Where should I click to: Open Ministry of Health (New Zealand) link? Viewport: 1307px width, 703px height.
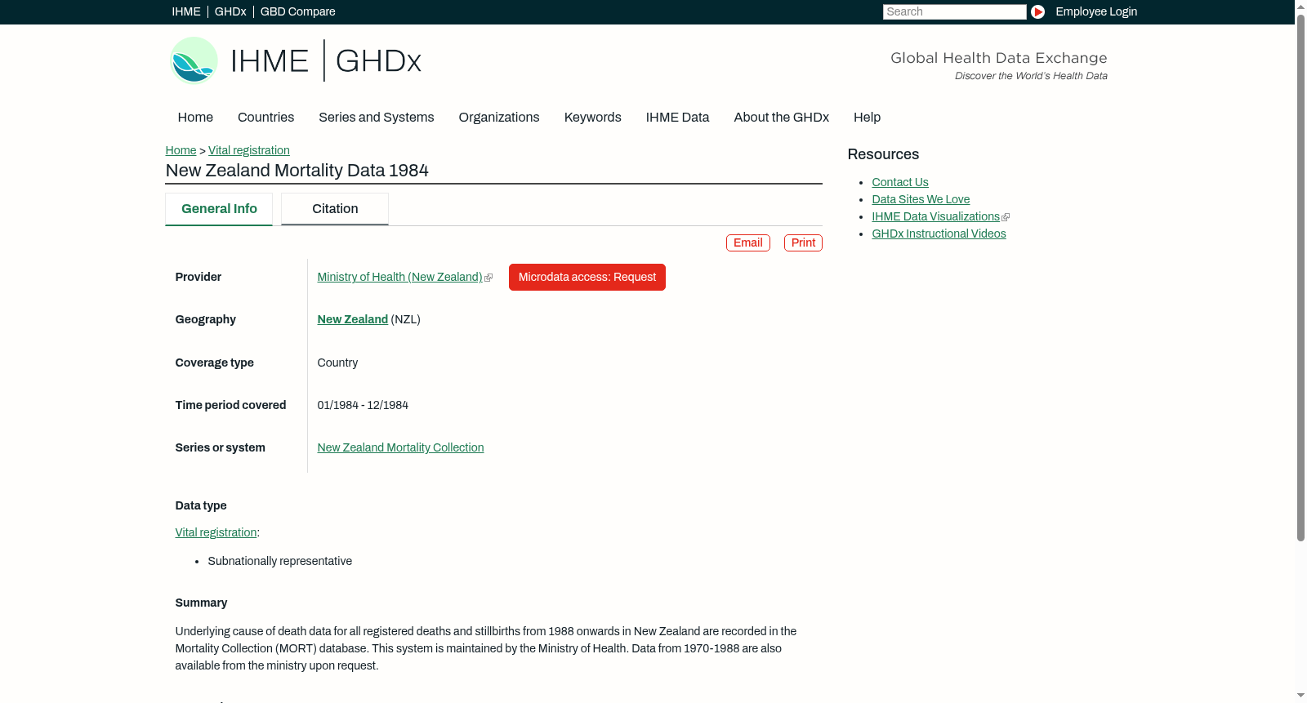coord(399,277)
